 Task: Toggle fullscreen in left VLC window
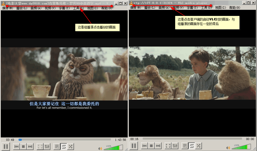(x=40, y=147)
